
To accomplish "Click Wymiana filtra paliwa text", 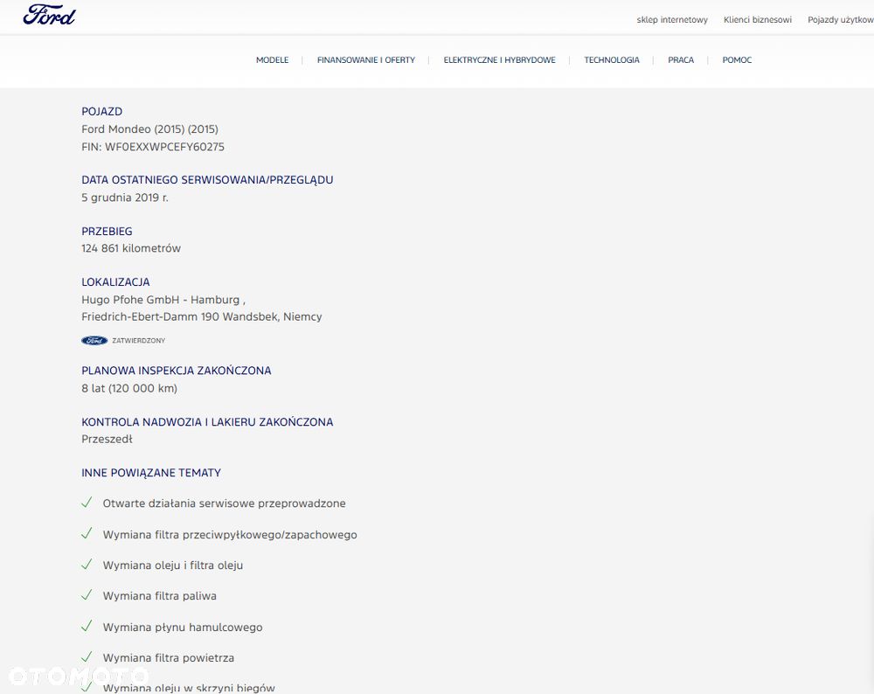I will coord(159,596).
